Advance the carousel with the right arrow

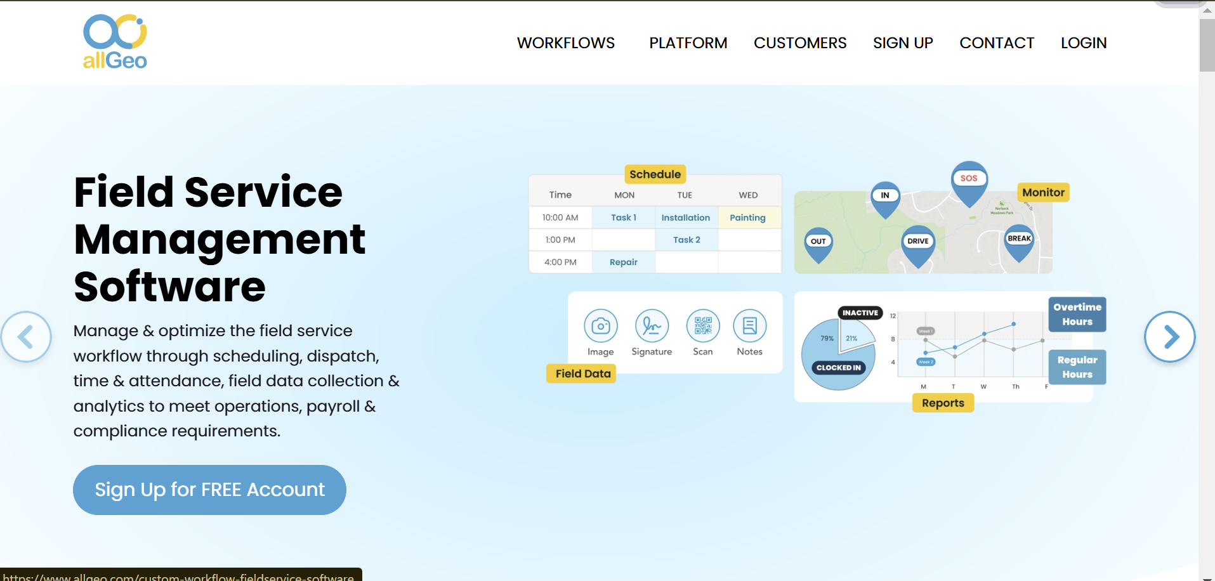1169,337
